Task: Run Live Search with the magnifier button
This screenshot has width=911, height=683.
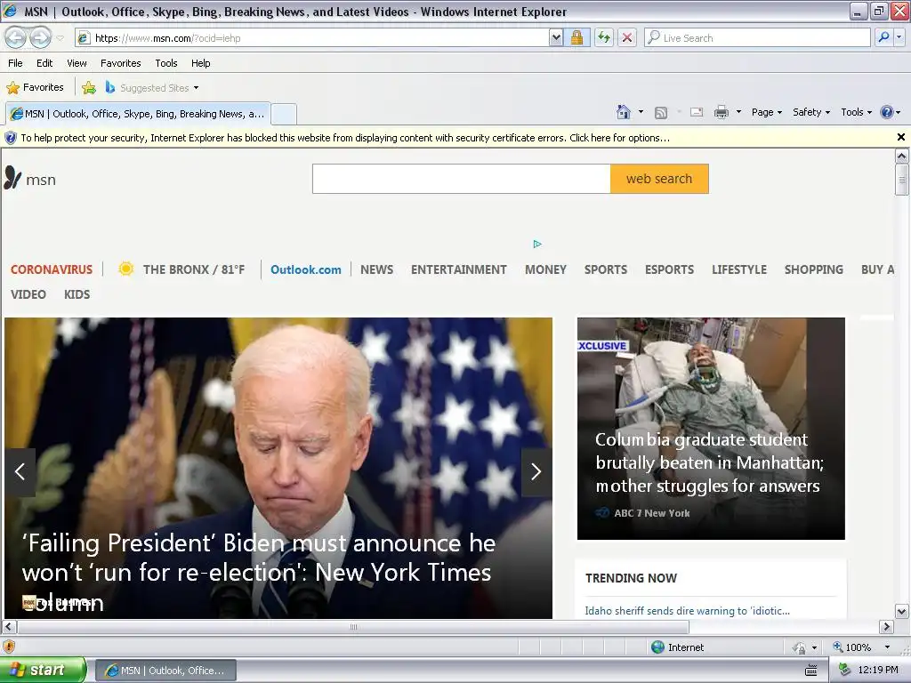Action: point(883,37)
